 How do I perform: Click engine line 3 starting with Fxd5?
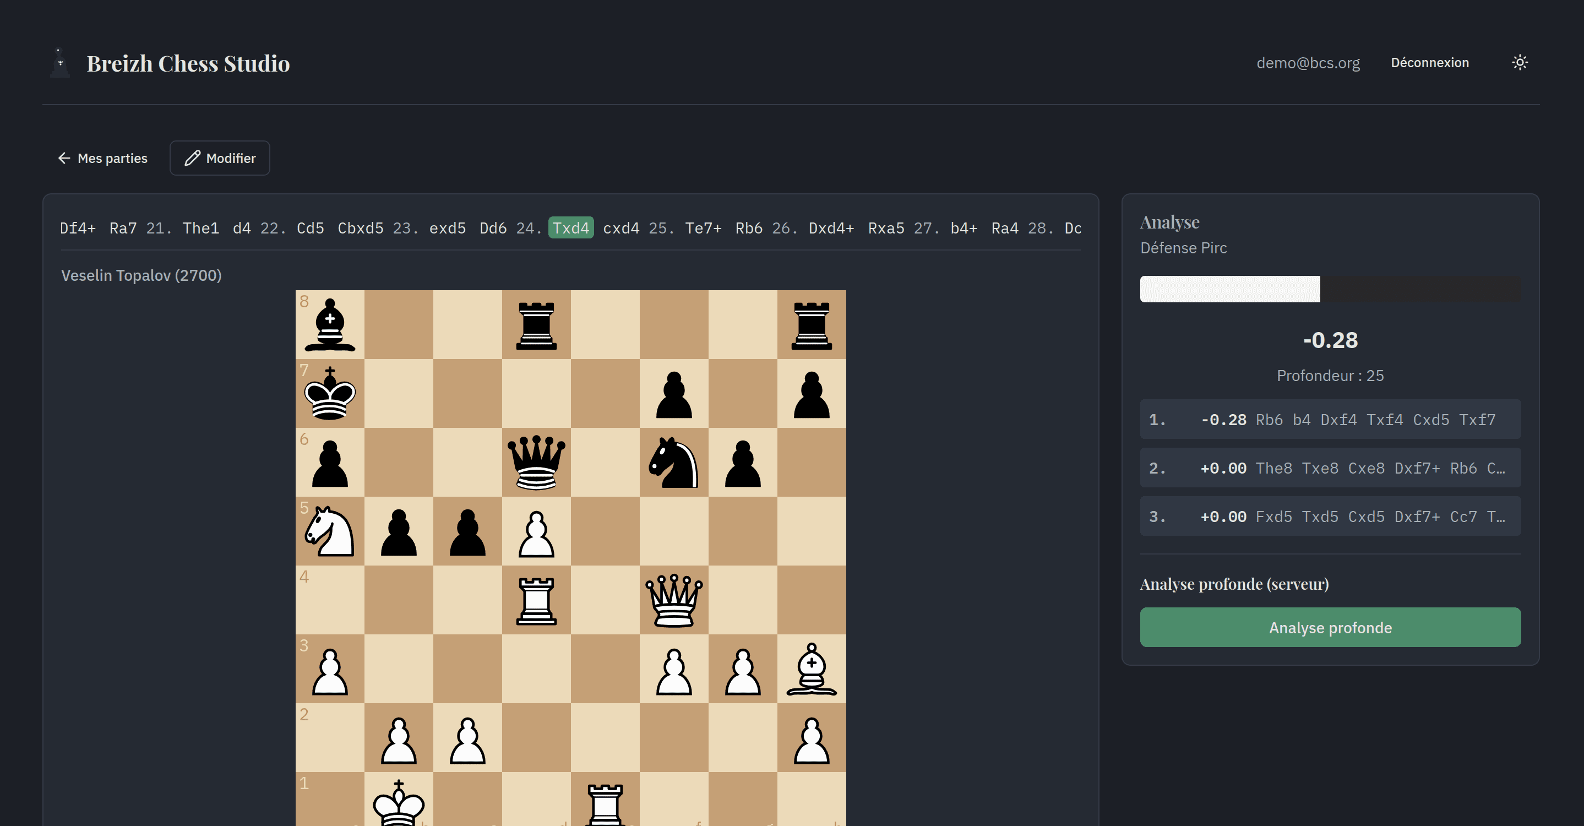(x=1330, y=517)
